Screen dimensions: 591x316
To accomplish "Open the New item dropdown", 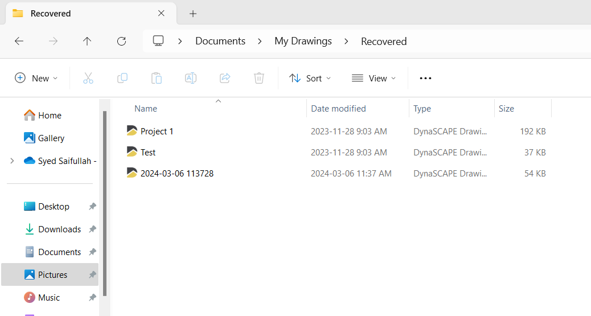I will coord(36,78).
